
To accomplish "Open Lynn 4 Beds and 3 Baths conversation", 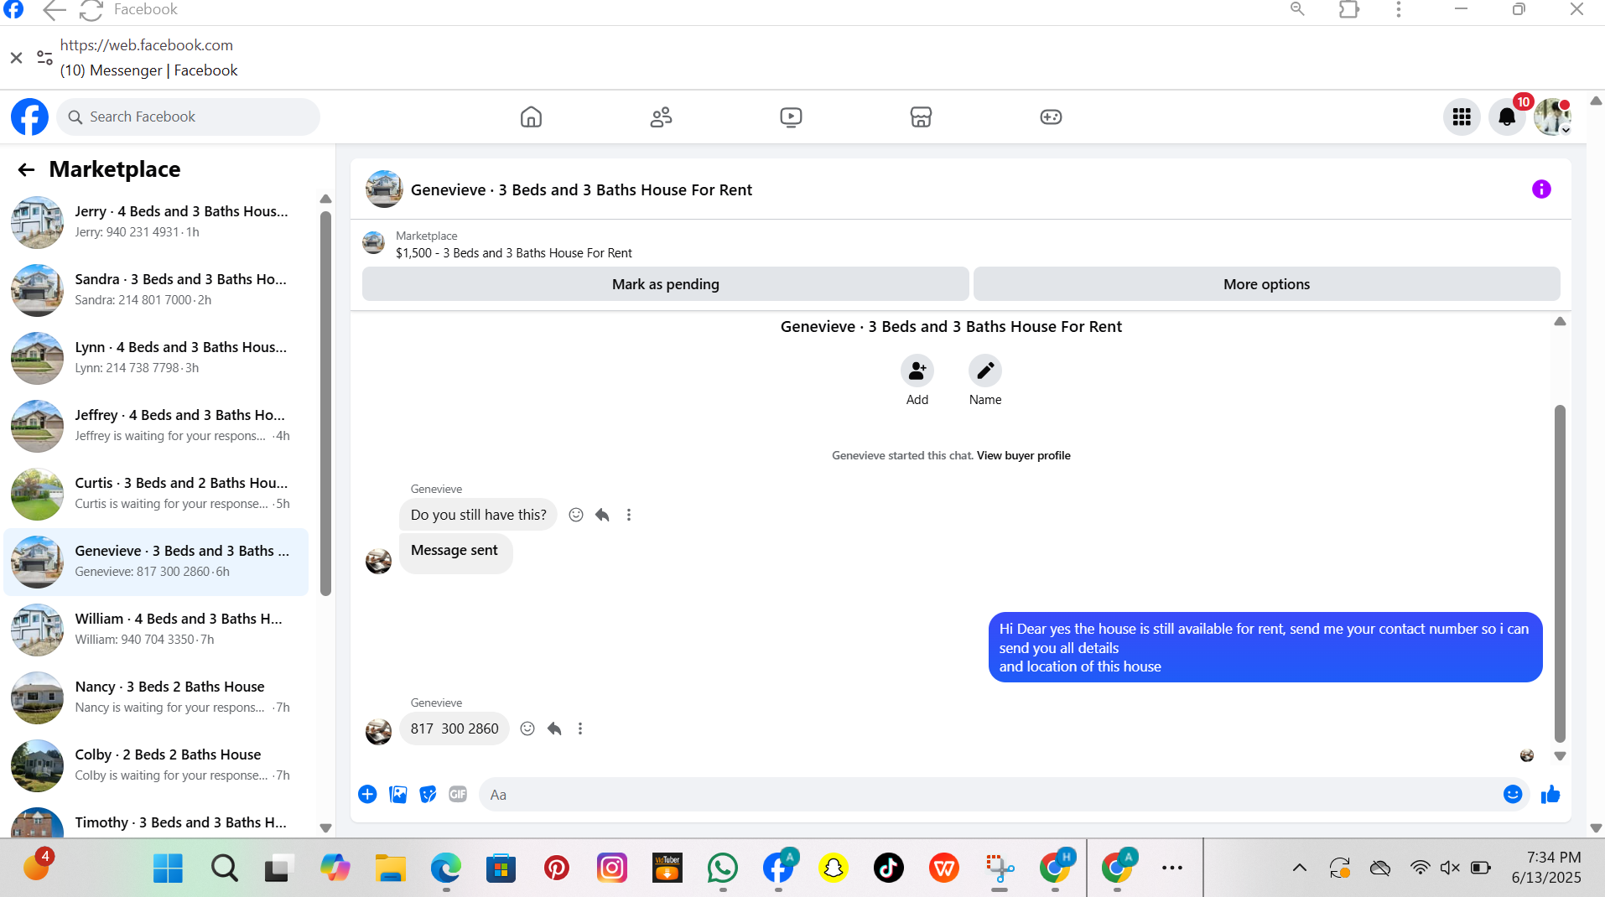I will pos(157,357).
